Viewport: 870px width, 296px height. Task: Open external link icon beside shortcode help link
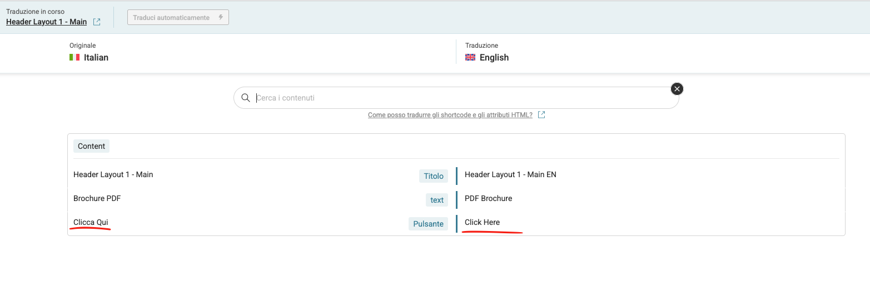(x=541, y=115)
